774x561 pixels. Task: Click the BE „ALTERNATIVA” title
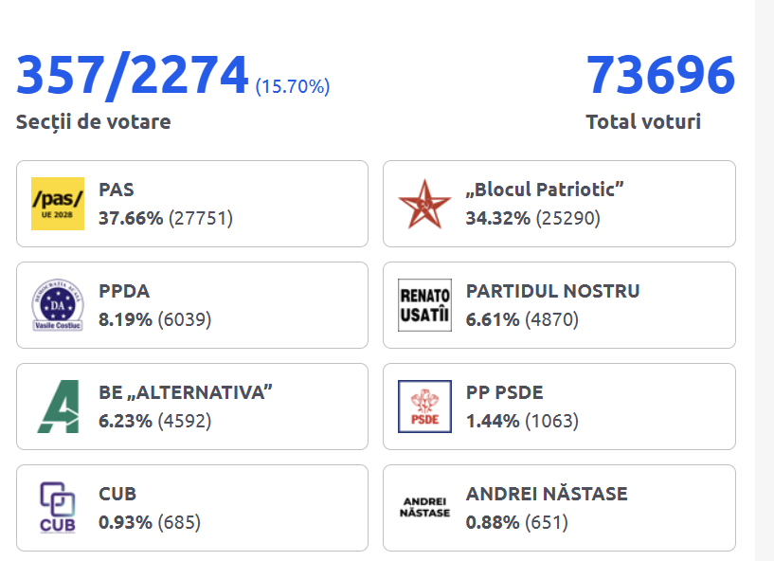point(186,392)
